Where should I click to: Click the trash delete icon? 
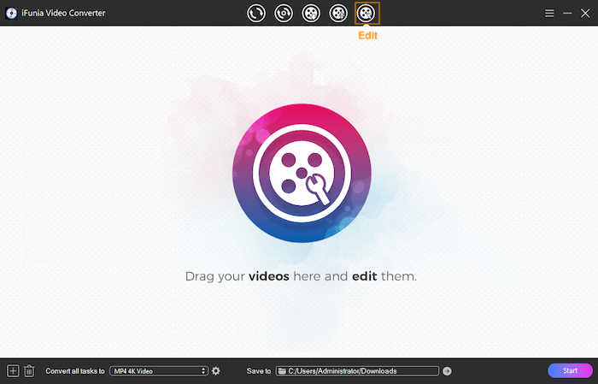pyautogui.click(x=29, y=370)
